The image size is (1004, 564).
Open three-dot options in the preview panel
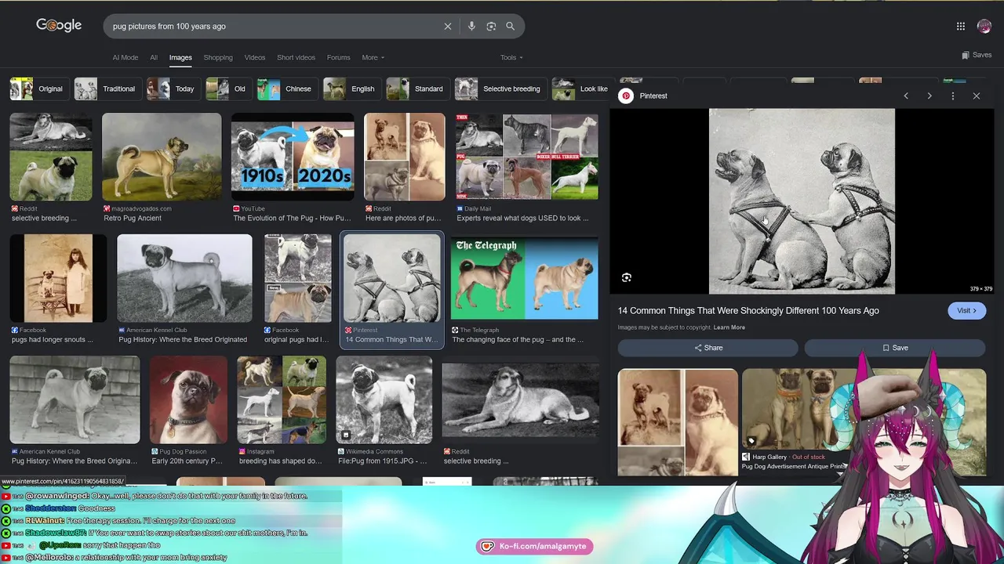click(953, 96)
